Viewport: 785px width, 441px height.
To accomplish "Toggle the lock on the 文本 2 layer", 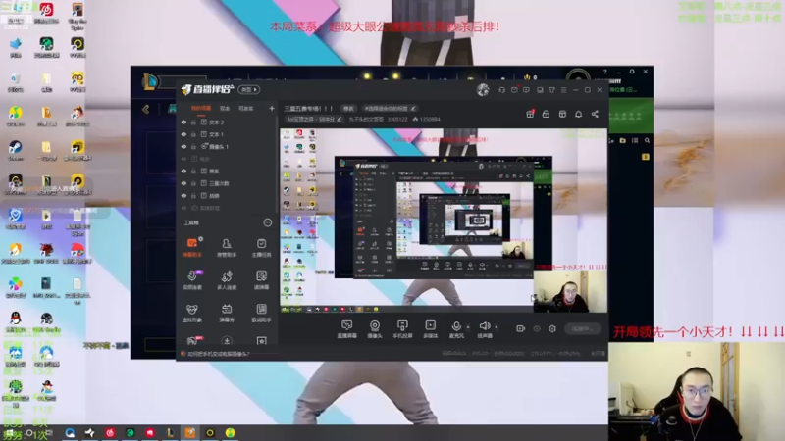I will tap(193, 122).
